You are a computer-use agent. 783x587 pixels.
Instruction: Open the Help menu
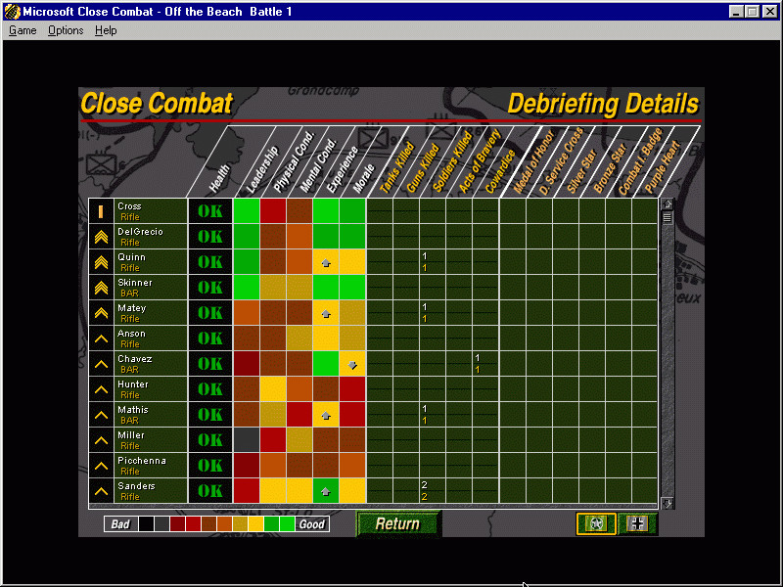click(106, 30)
